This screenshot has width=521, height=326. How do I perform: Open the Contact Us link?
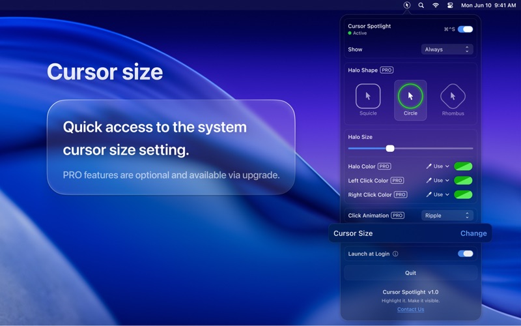coord(411,309)
